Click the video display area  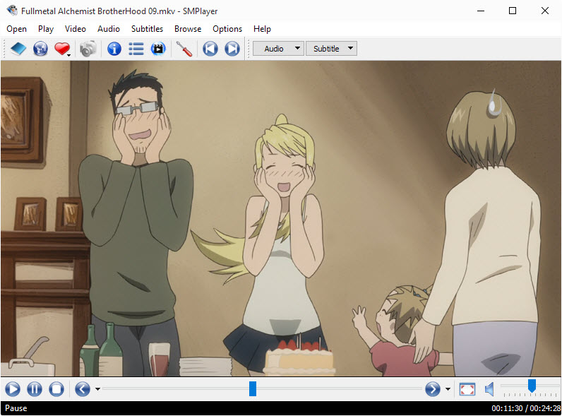[x=281, y=218]
